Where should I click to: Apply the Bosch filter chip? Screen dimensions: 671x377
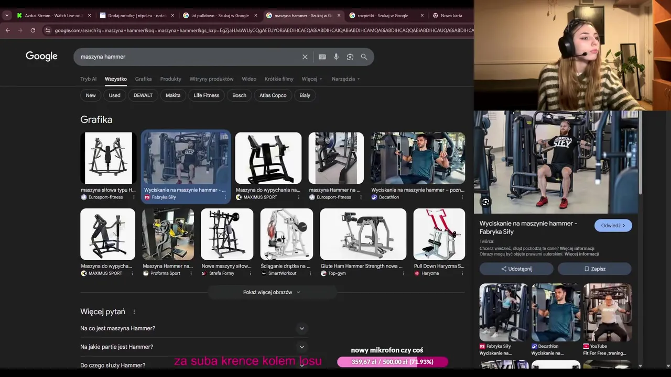coord(239,95)
